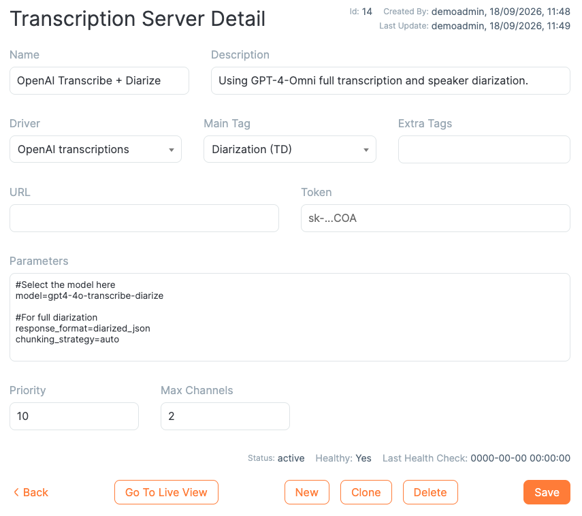This screenshot has width=582, height=516.
Task: Click the Max Channels field
Action: point(225,416)
